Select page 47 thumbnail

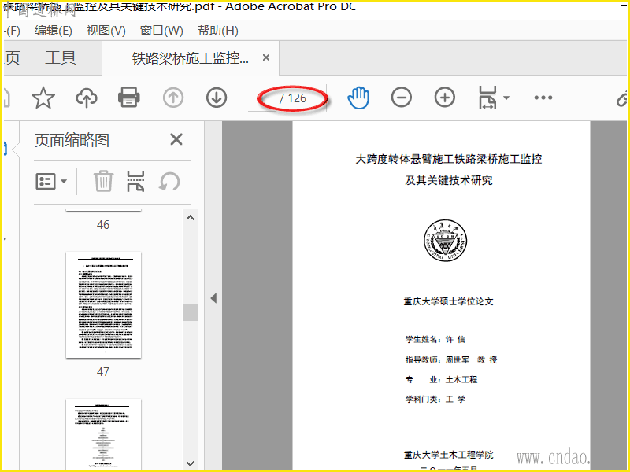tap(103, 305)
